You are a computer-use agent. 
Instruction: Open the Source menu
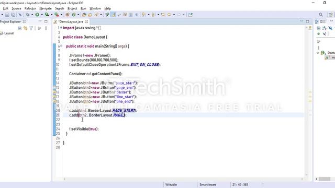pyautogui.click(x=16, y=8)
